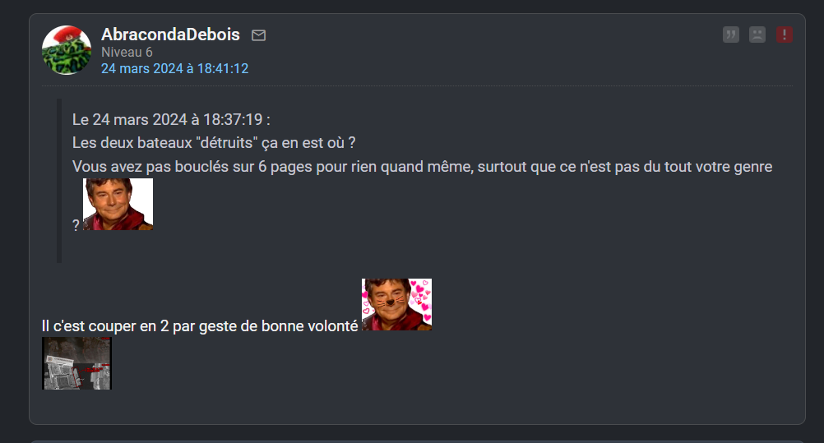Open the post permalink dated 18:41:12
This screenshot has height=443, width=824.
[174, 69]
